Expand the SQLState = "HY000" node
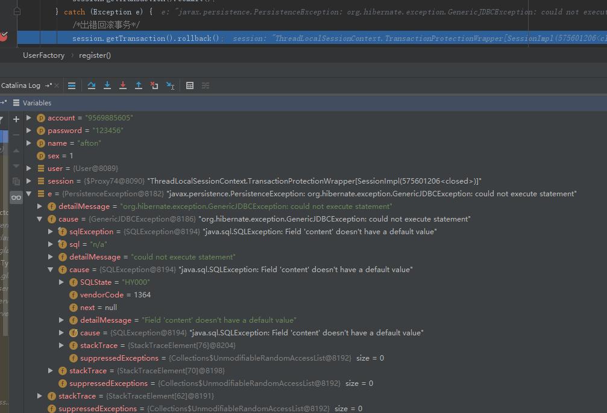Image resolution: width=607 pixels, height=413 pixels. click(61, 282)
